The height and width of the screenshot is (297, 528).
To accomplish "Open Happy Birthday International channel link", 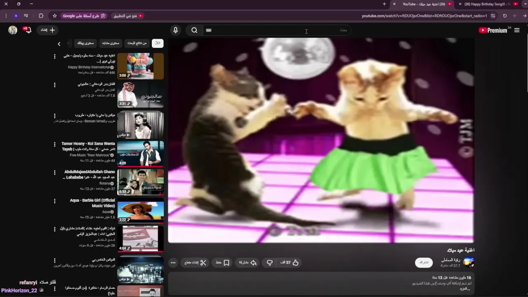I will coord(89,67).
